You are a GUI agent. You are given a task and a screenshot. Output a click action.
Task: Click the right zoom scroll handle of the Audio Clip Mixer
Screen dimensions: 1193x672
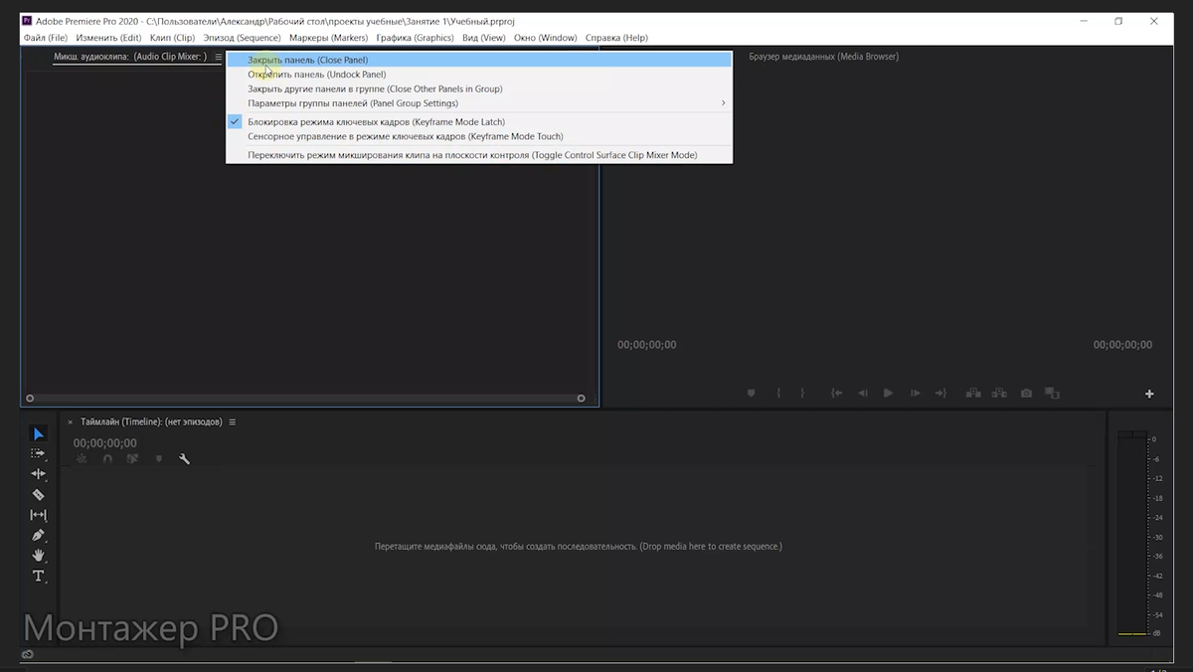pos(582,399)
